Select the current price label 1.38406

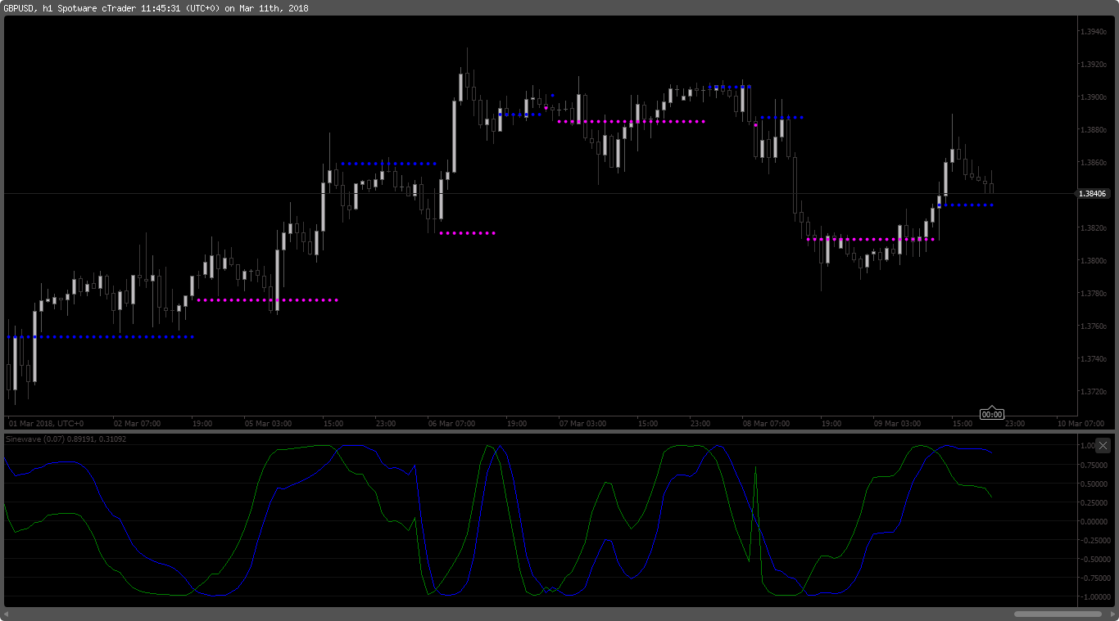click(1093, 194)
